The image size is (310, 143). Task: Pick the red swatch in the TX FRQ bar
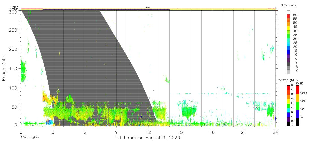tap(288, 88)
